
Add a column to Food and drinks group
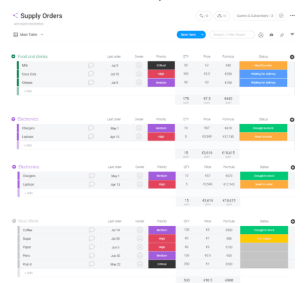(x=292, y=57)
